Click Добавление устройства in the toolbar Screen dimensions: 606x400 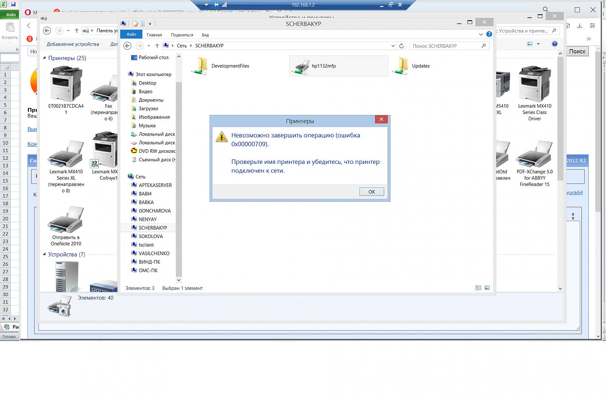click(x=73, y=44)
